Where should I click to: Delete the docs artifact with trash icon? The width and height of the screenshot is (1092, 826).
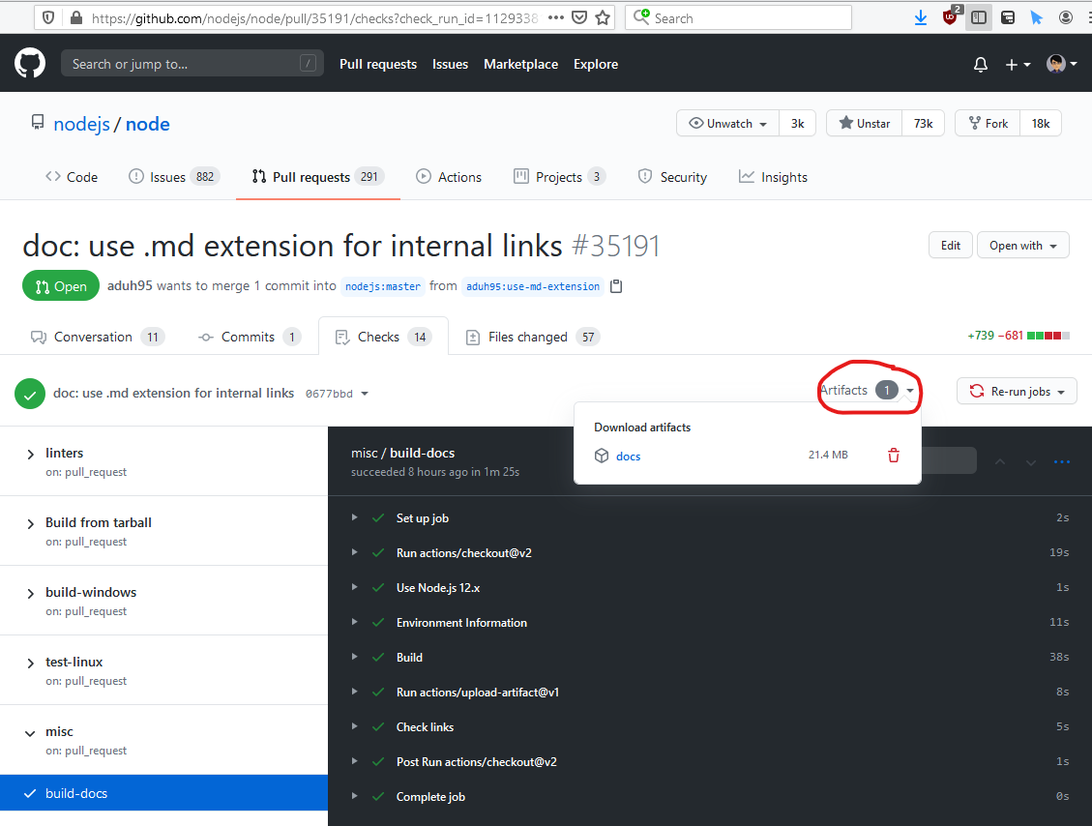(x=894, y=456)
